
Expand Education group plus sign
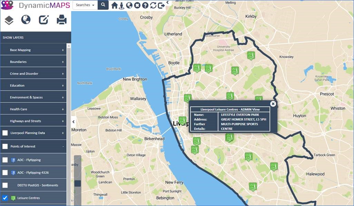[x=63, y=86]
